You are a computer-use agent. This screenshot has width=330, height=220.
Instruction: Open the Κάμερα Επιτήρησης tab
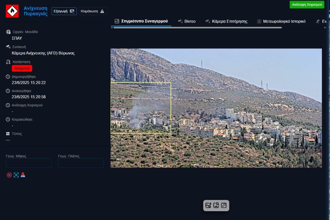pos(226,21)
